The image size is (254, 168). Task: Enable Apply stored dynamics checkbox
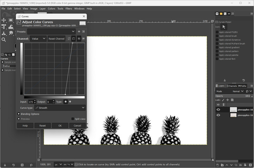point(217,40)
